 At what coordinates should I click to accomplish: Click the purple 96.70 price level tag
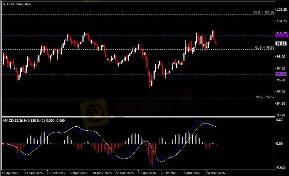click(281, 74)
